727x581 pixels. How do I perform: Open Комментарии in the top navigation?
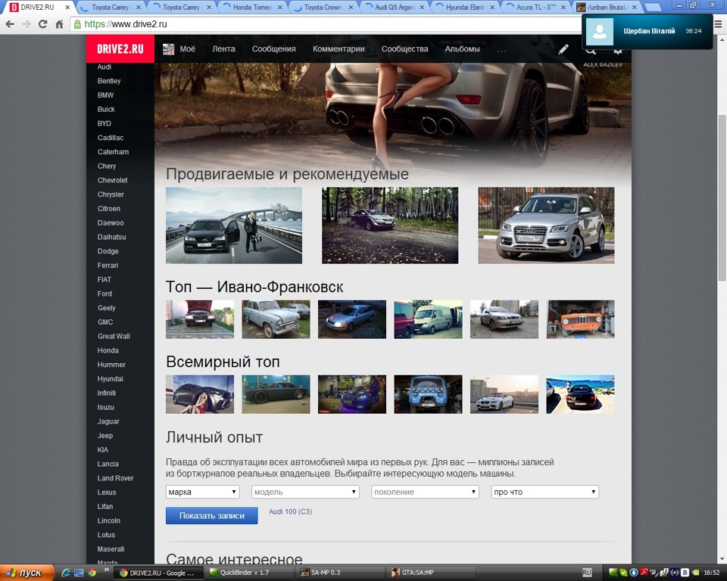(x=339, y=48)
